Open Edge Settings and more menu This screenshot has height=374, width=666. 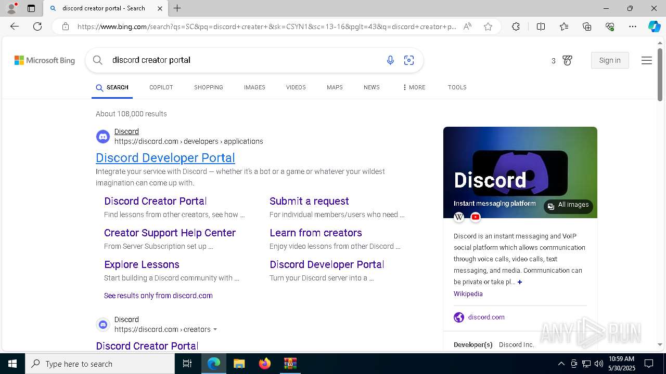633,26
